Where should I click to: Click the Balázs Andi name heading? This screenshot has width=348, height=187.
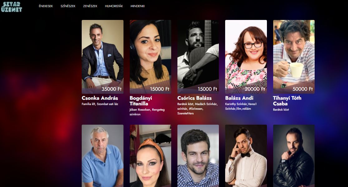point(239,98)
